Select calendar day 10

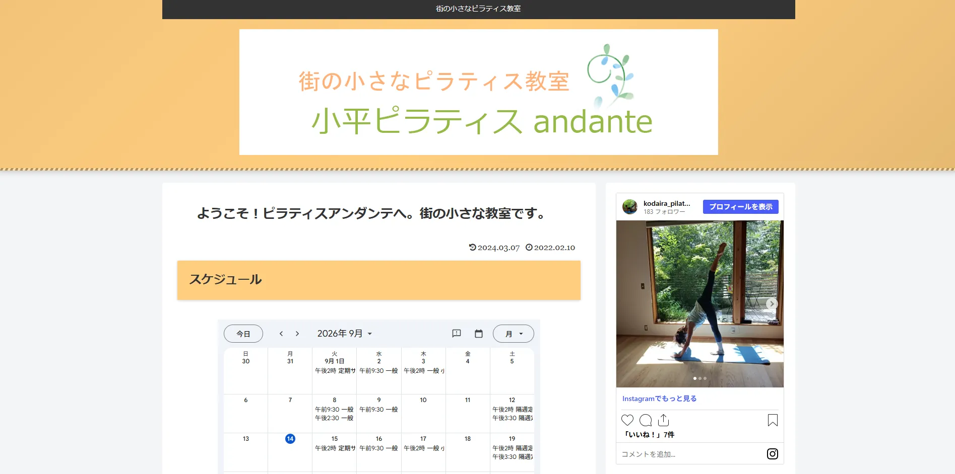point(423,400)
